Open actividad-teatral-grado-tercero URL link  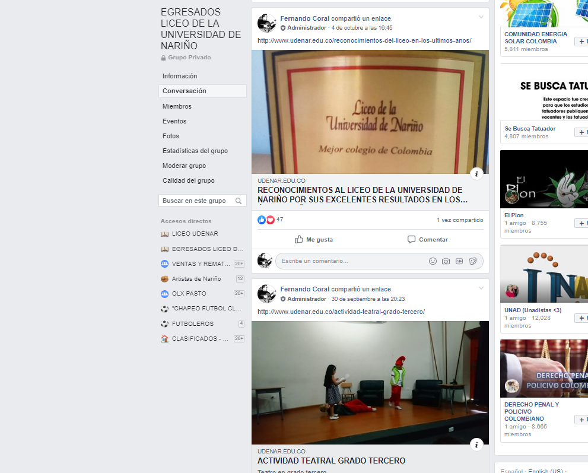[341, 312]
